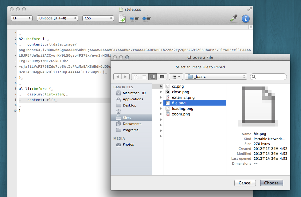Switch file dialog to list view
The width and height of the screenshot is (301, 197).
coord(144,76)
